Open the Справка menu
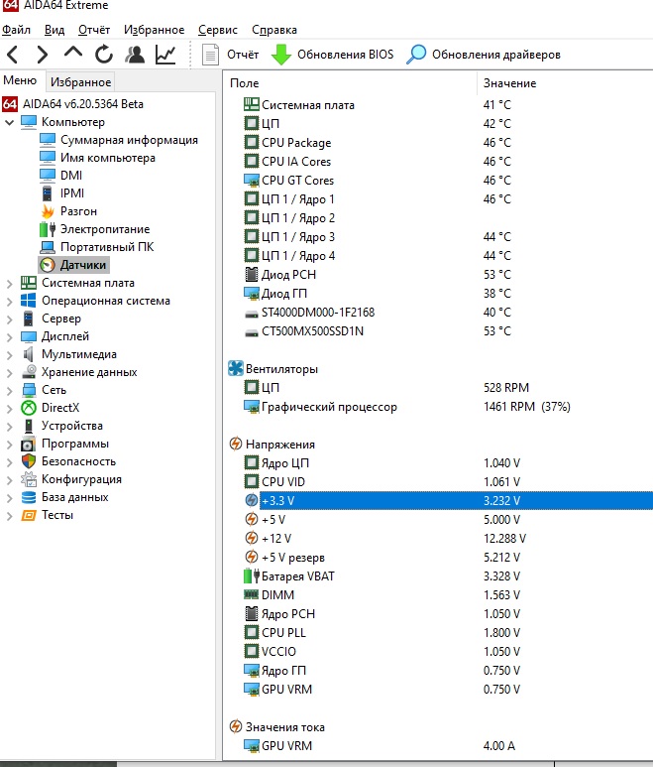This screenshot has width=653, height=767. pyautogui.click(x=274, y=30)
